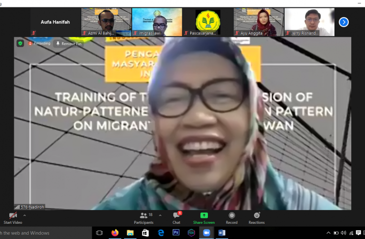Click the green encryption shield icon

[20, 43]
